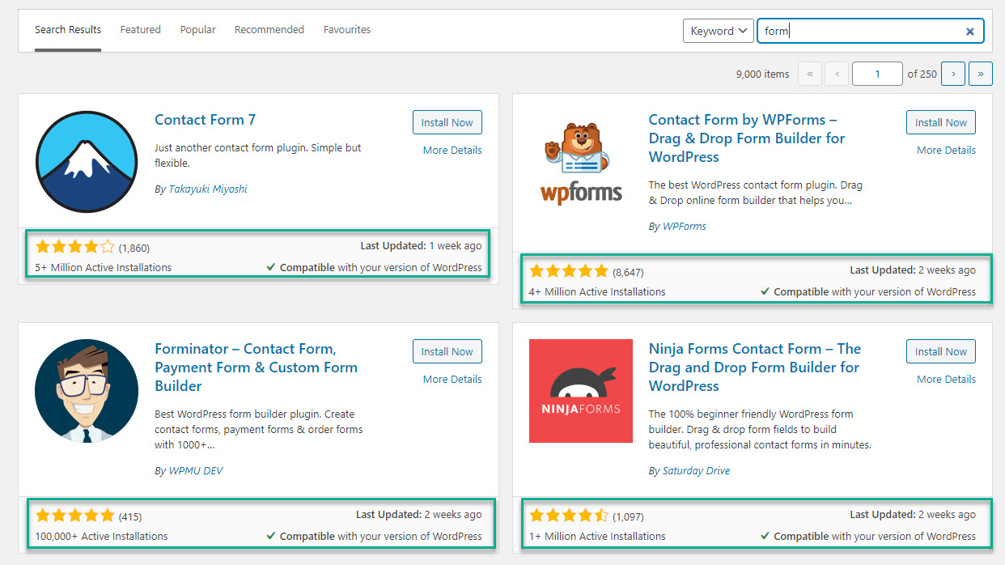Click '100,000+ Active Installations' text
1005x565 pixels.
click(x=102, y=536)
